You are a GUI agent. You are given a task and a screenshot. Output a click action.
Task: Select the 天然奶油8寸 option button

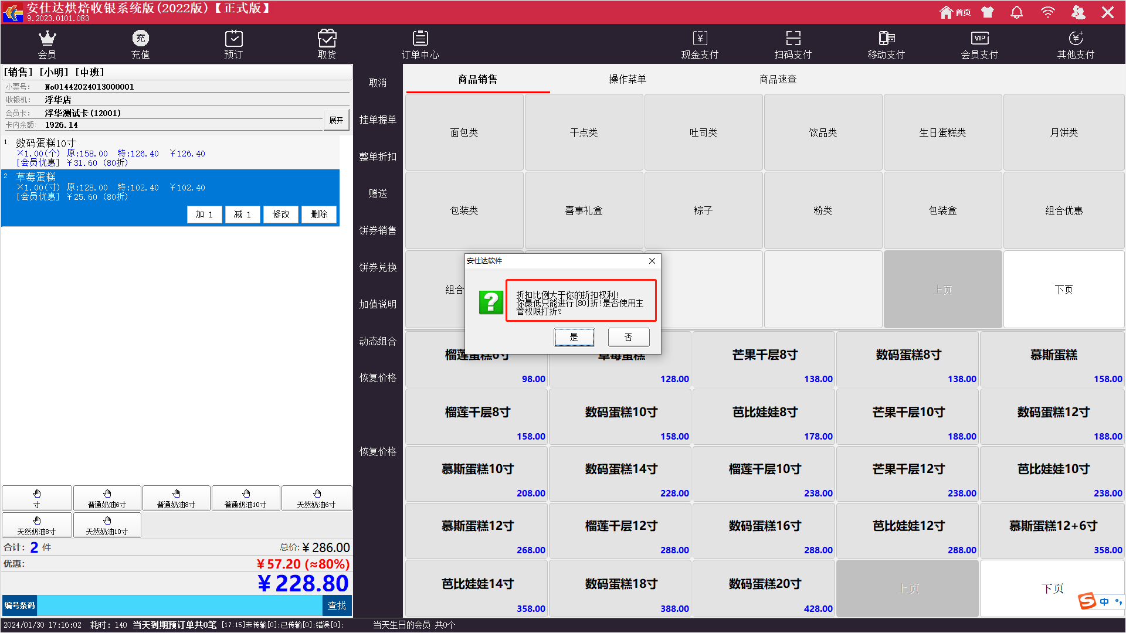(x=36, y=525)
